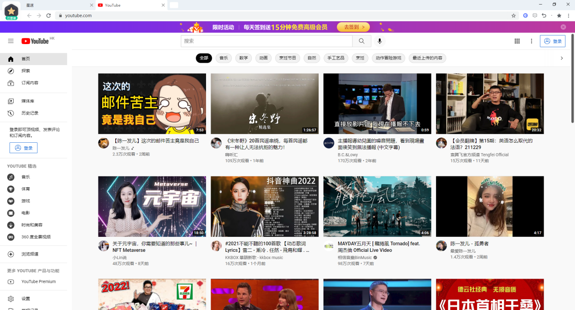Select the 动作冒险游戏 filter chip
The image size is (575, 310).
(388, 58)
